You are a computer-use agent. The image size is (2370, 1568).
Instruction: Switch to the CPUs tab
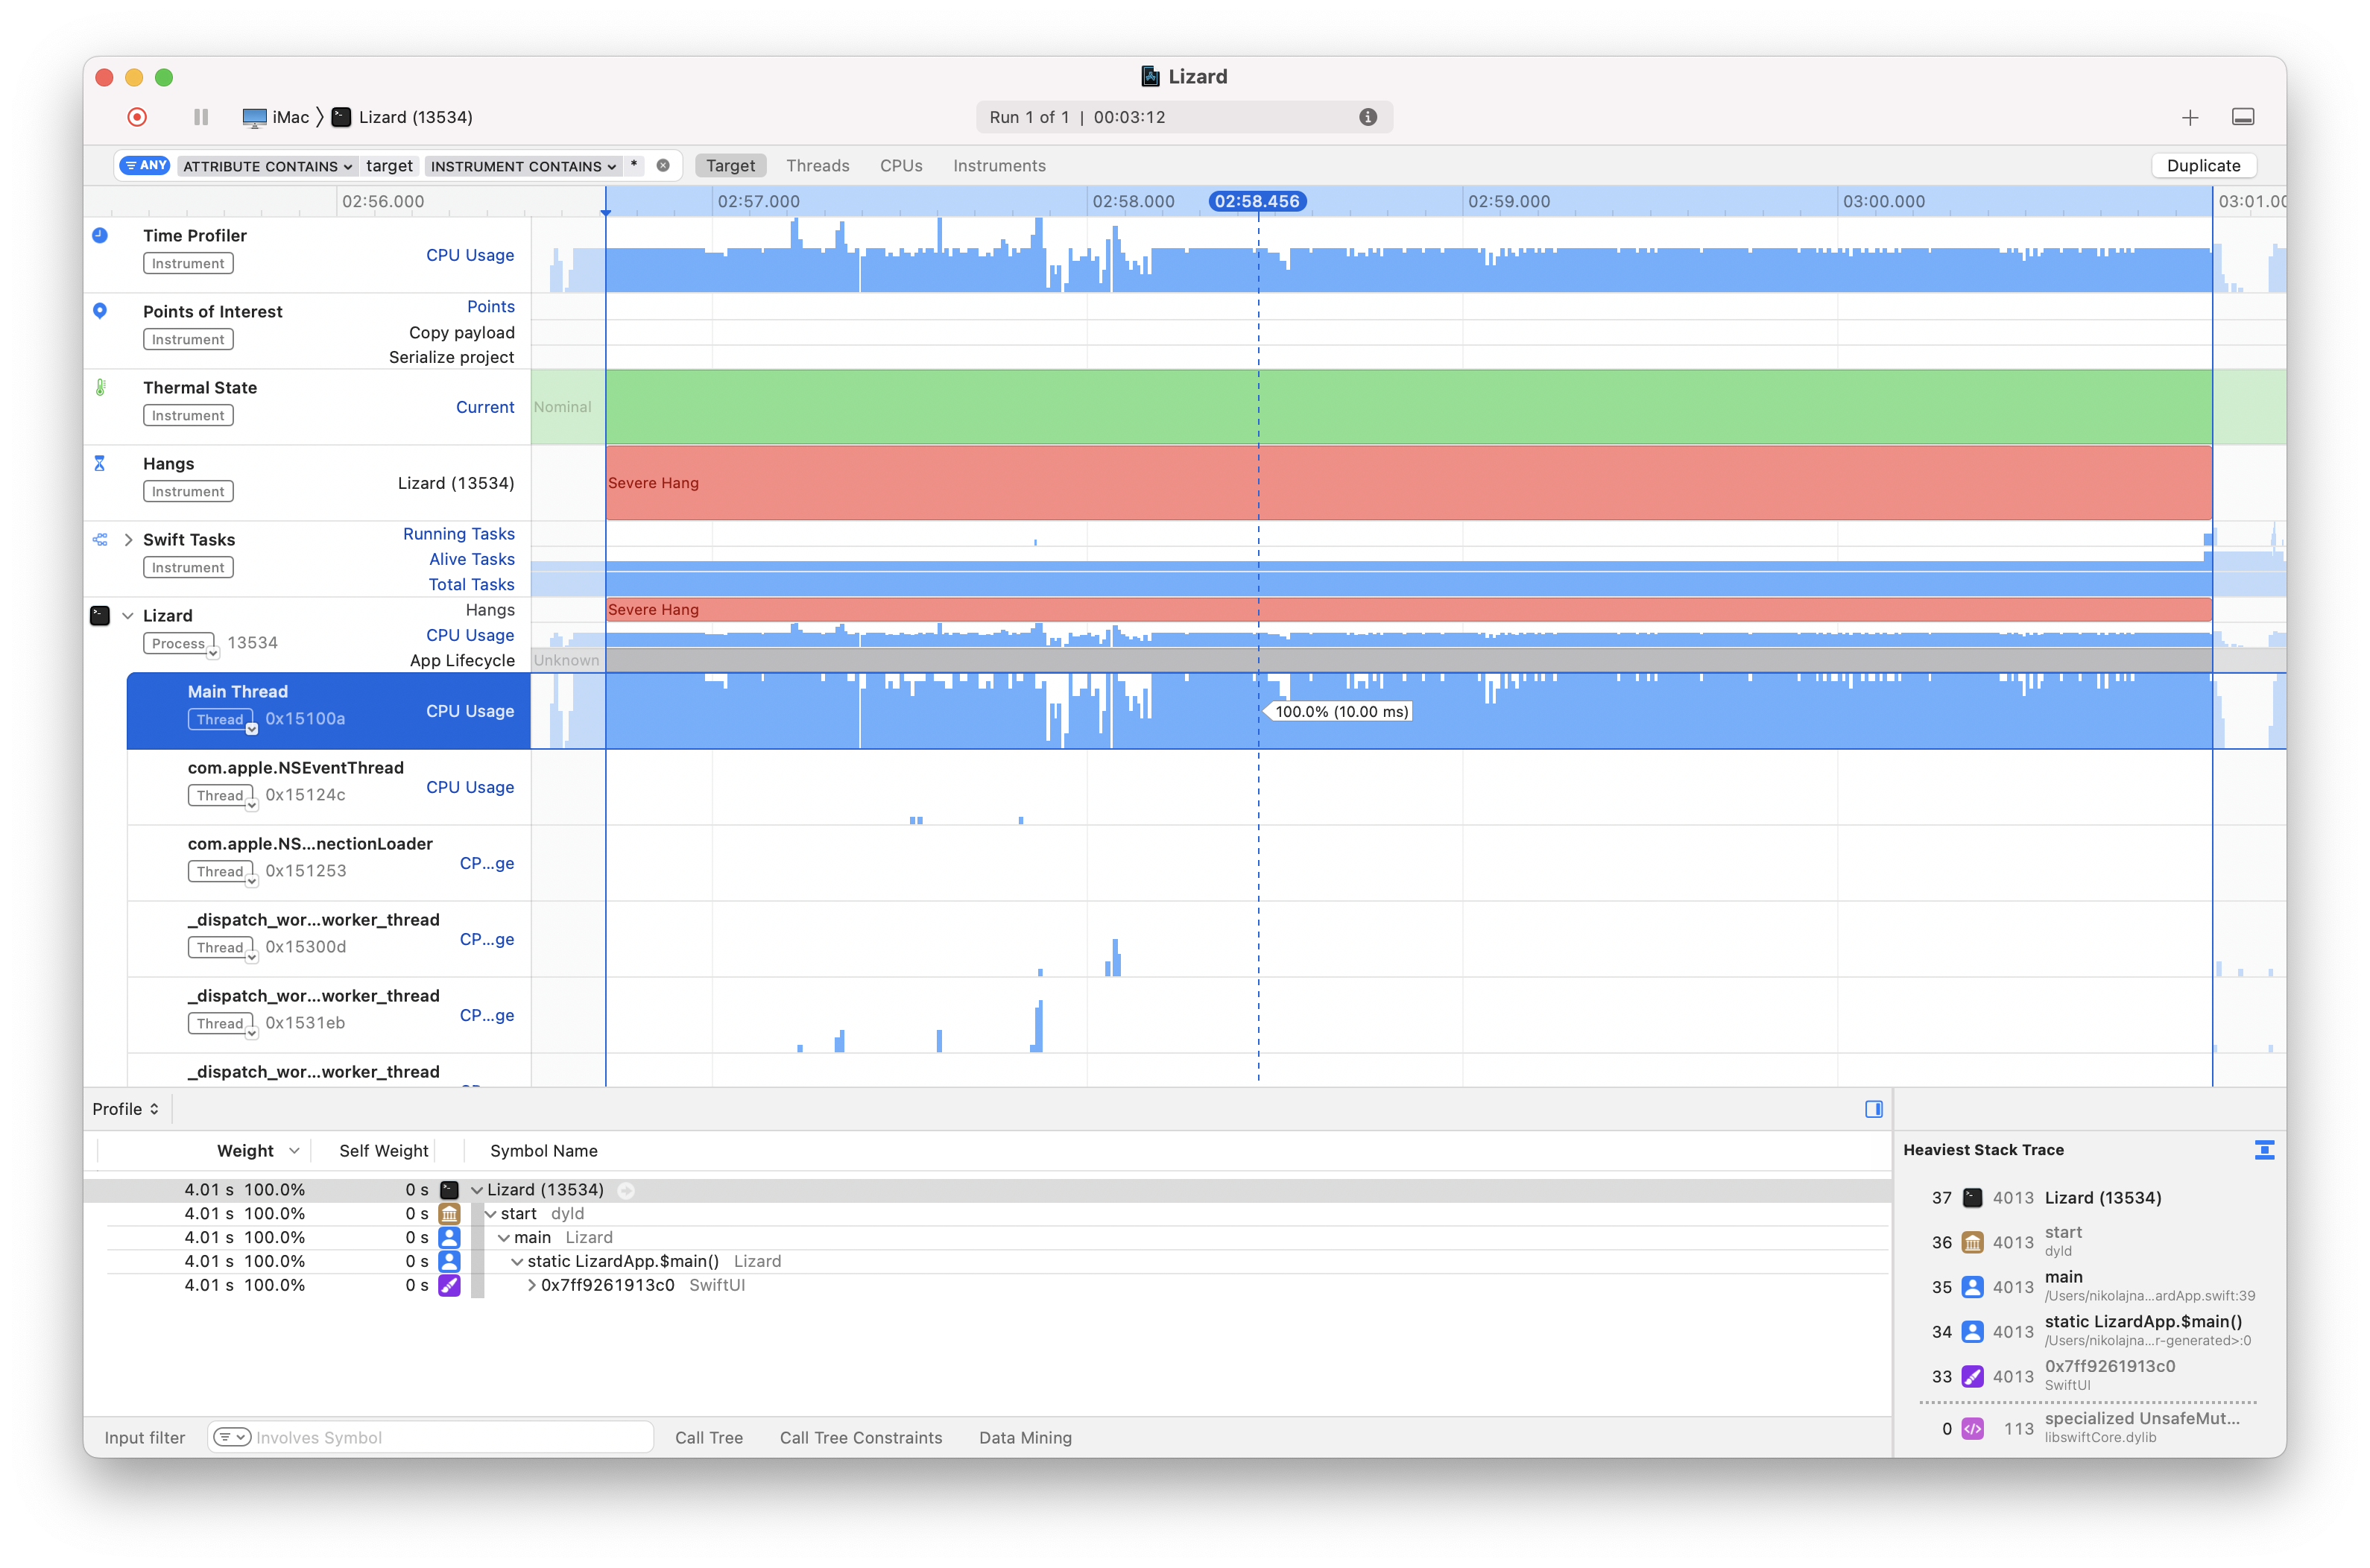click(x=900, y=166)
